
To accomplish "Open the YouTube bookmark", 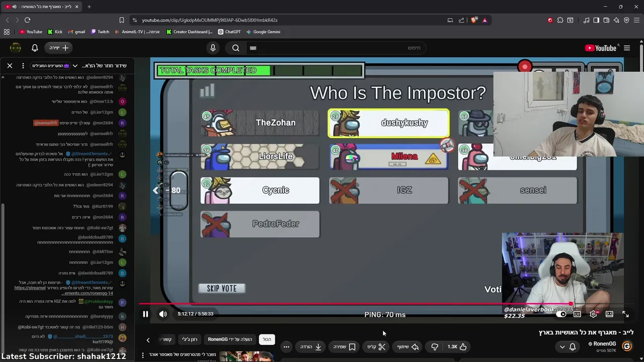I will coord(31,32).
